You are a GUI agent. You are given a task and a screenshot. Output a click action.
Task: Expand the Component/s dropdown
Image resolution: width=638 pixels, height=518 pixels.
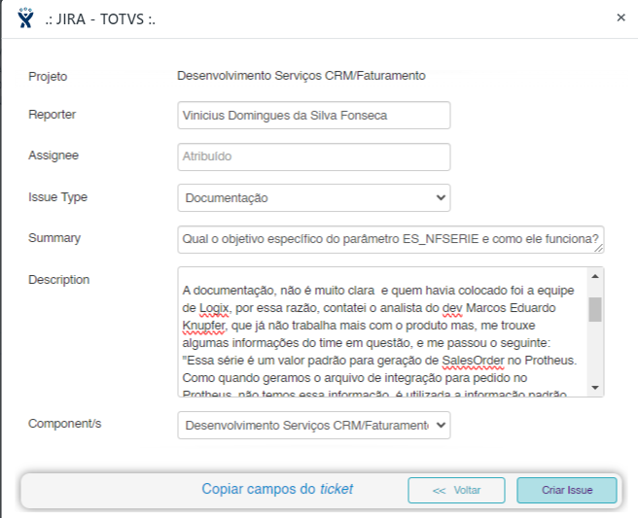tap(314, 426)
